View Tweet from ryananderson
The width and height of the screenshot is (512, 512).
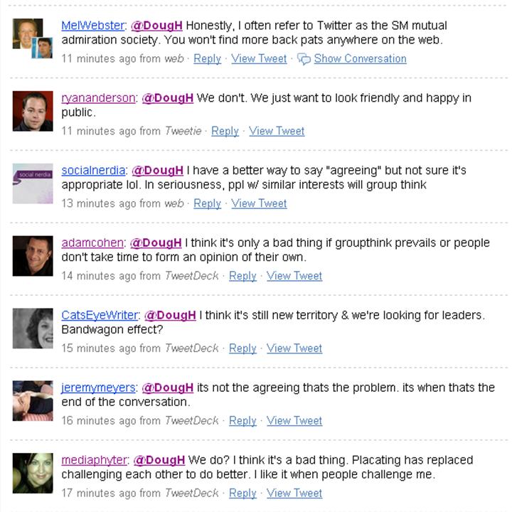(277, 132)
